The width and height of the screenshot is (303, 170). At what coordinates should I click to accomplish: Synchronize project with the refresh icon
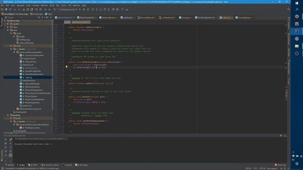click(x=10, y=9)
